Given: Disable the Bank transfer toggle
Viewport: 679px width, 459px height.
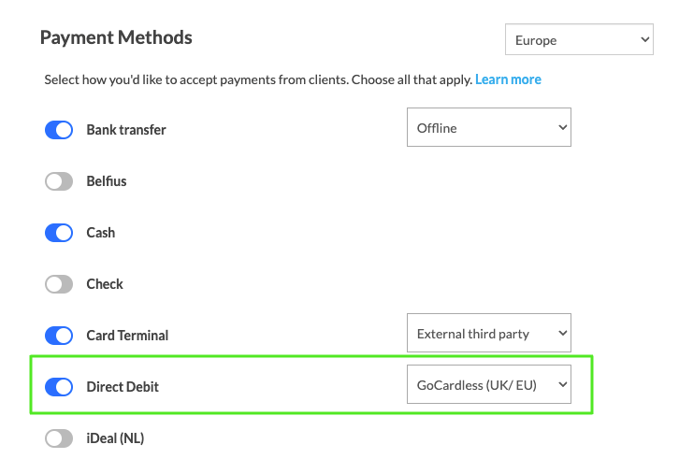Looking at the screenshot, I should pos(59,130).
